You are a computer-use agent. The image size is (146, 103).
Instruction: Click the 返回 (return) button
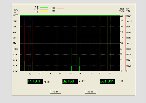(91, 92)
